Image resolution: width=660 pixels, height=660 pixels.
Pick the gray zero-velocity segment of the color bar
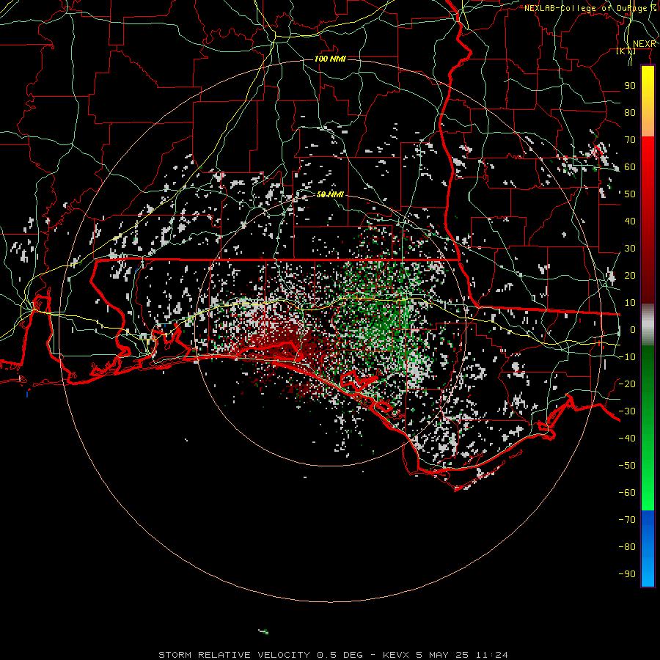tap(648, 324)
